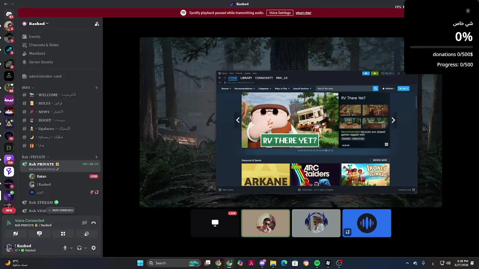The image size is (479, 269).
Task: Open Microsoft Edge from the taskbar
Action: click(284, 263)
